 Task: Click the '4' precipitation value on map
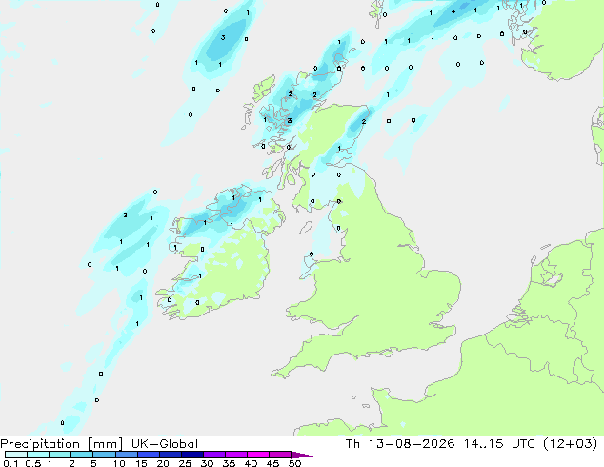[453, 11]
